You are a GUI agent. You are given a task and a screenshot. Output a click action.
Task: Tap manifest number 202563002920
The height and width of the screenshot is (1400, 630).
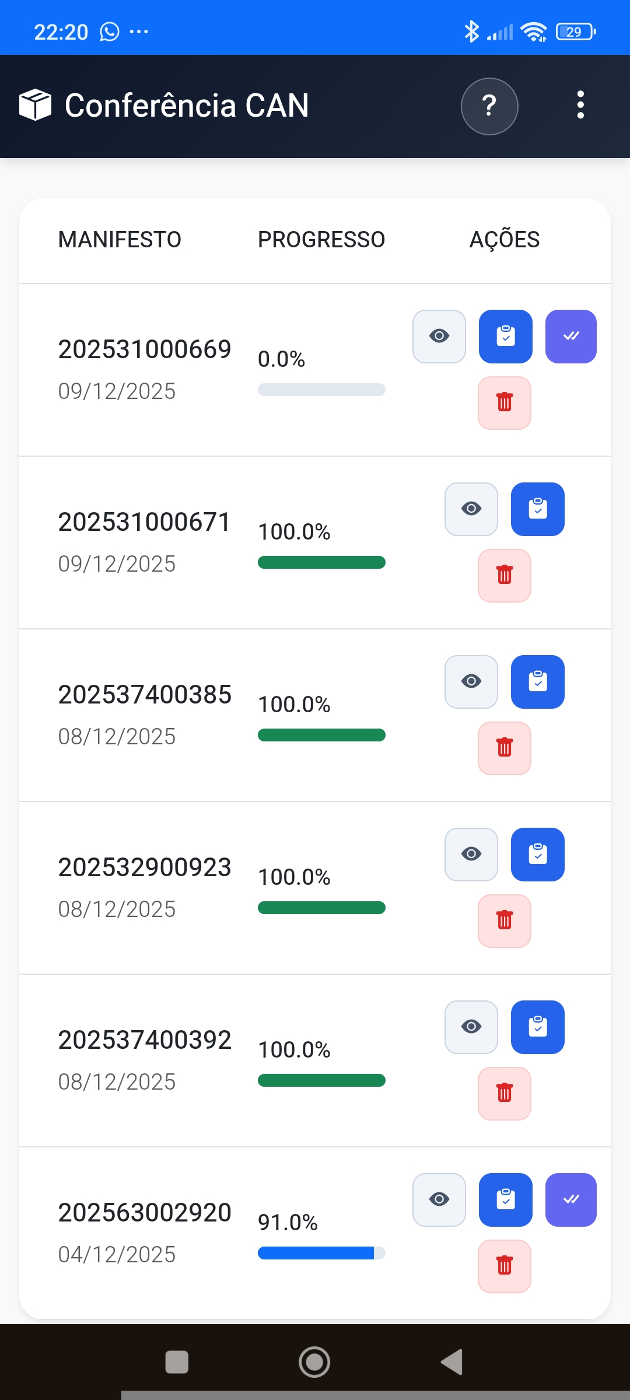pyautogui.click(x=145, y=1213)
